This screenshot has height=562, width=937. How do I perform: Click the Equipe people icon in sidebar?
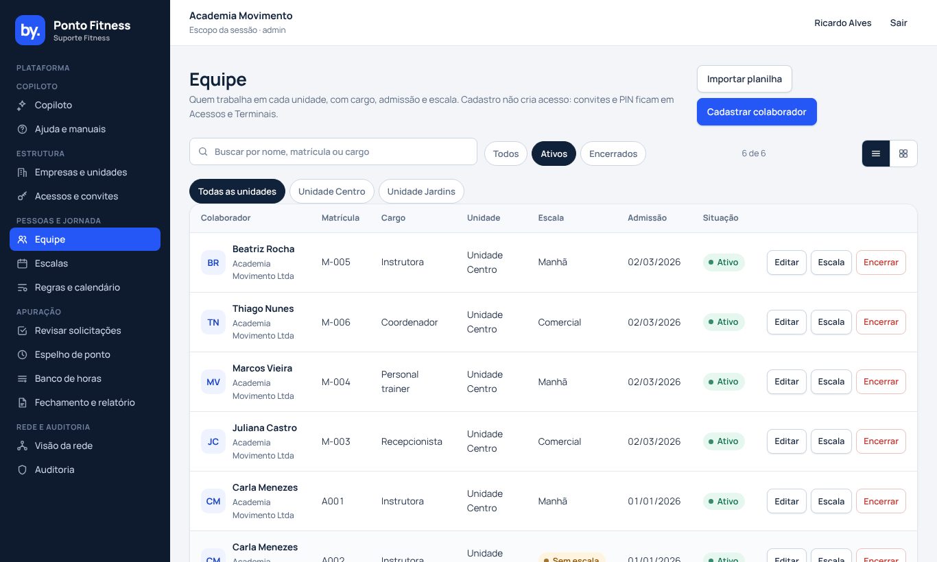(x=22, y=239)
